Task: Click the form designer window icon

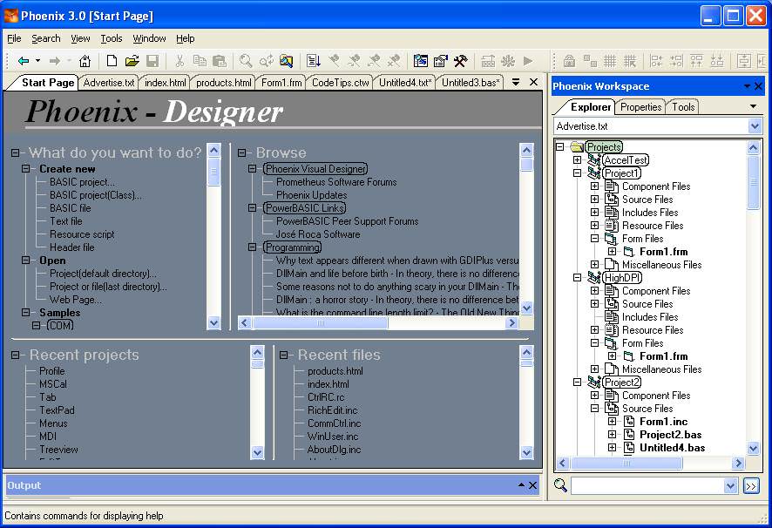Action: [x=421, y=61]
